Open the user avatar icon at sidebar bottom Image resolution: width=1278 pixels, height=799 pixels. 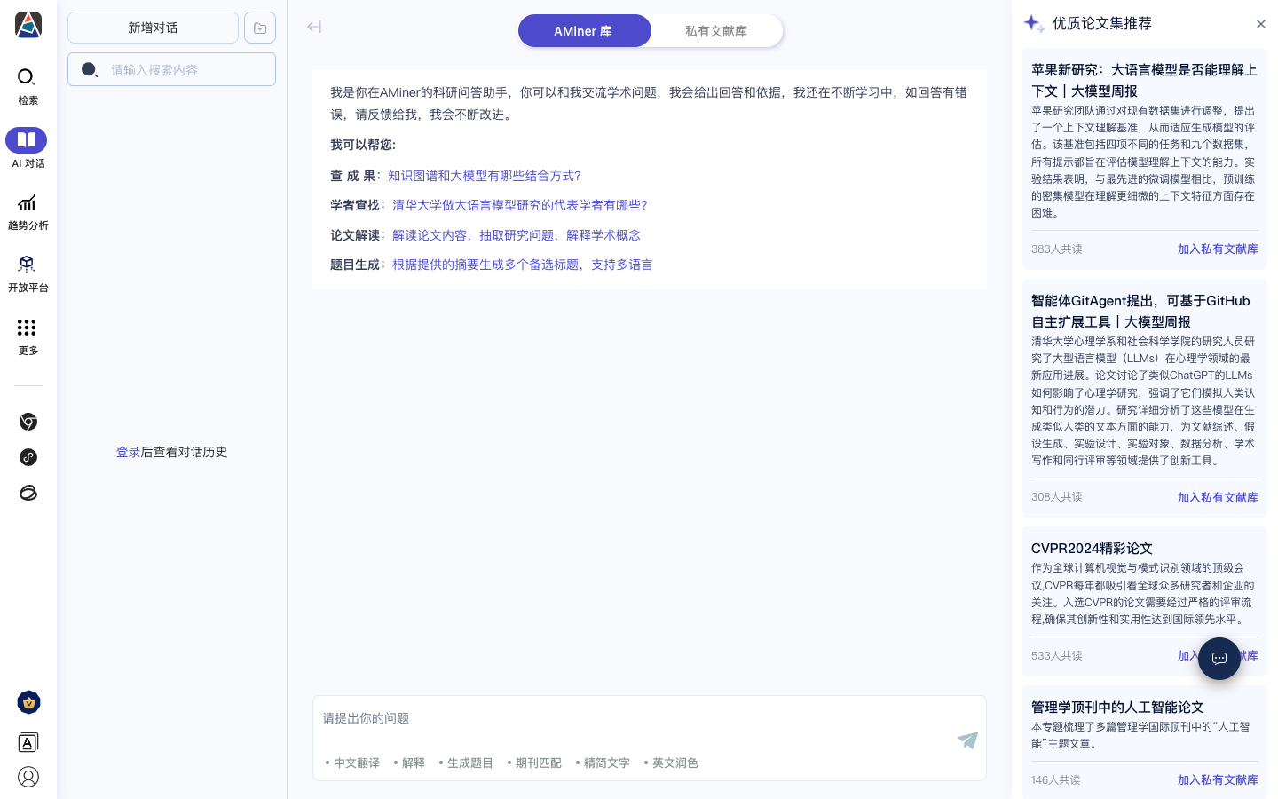coord(28,777)
